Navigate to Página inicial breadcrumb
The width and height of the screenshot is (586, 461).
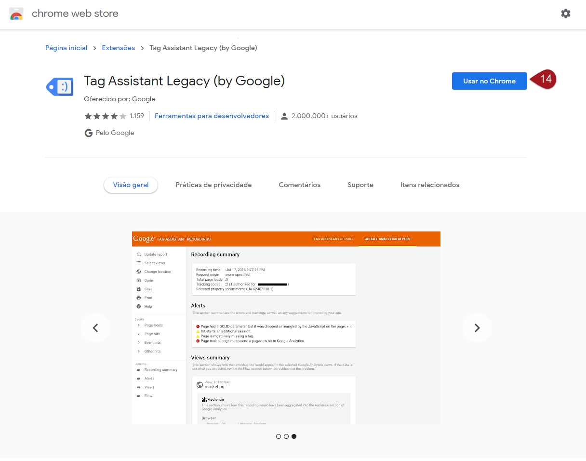click(x=67, y=48)
